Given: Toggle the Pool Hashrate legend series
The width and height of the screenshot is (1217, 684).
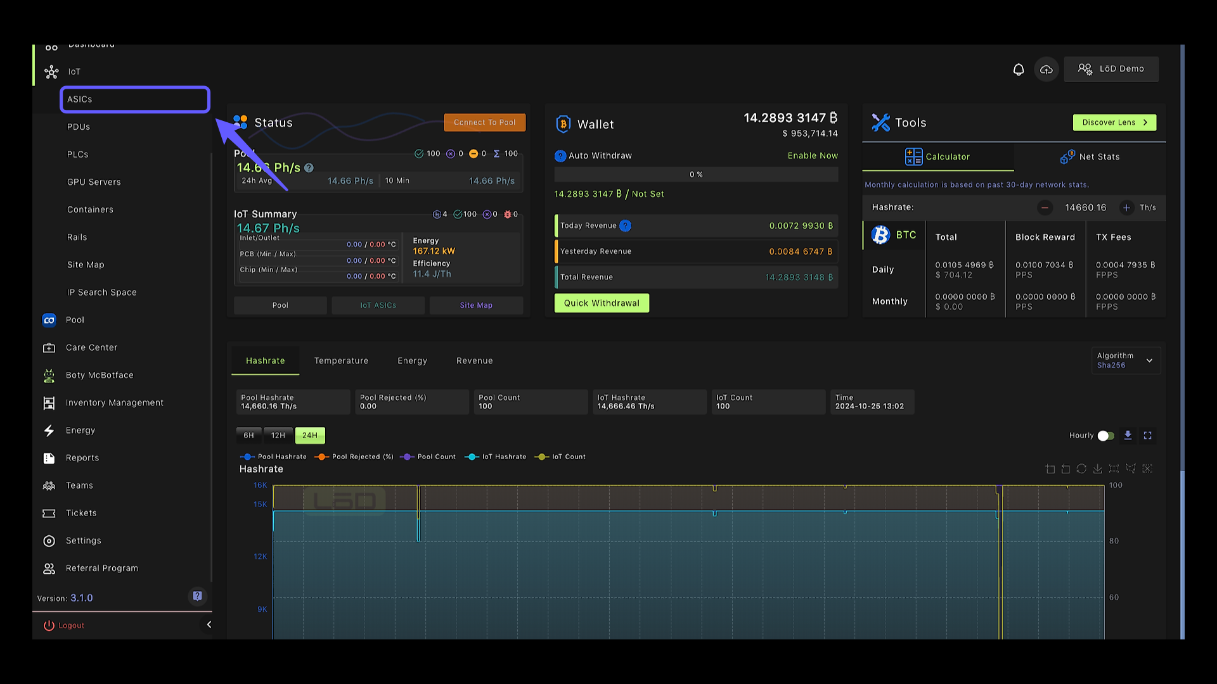Looking at the screenshot, I should pos(273,457).
